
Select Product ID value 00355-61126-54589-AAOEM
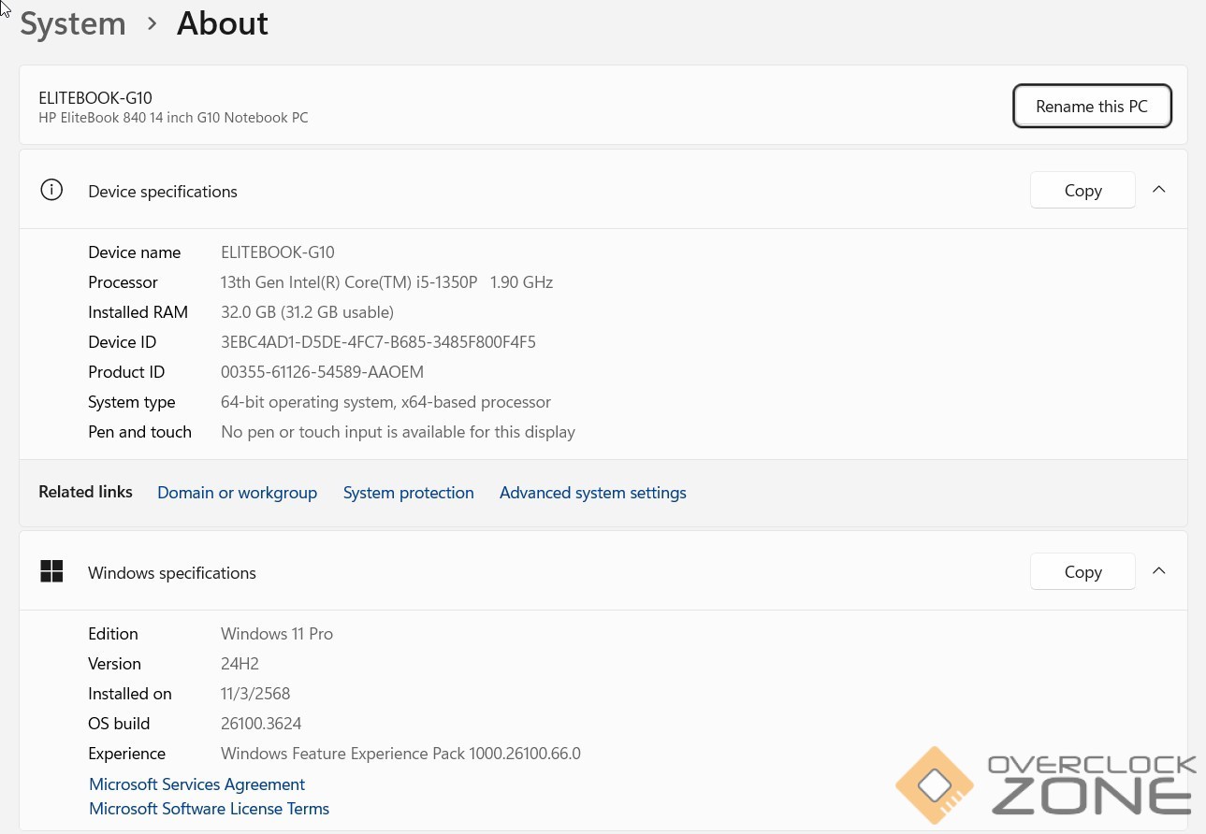(x=322, y=372)
